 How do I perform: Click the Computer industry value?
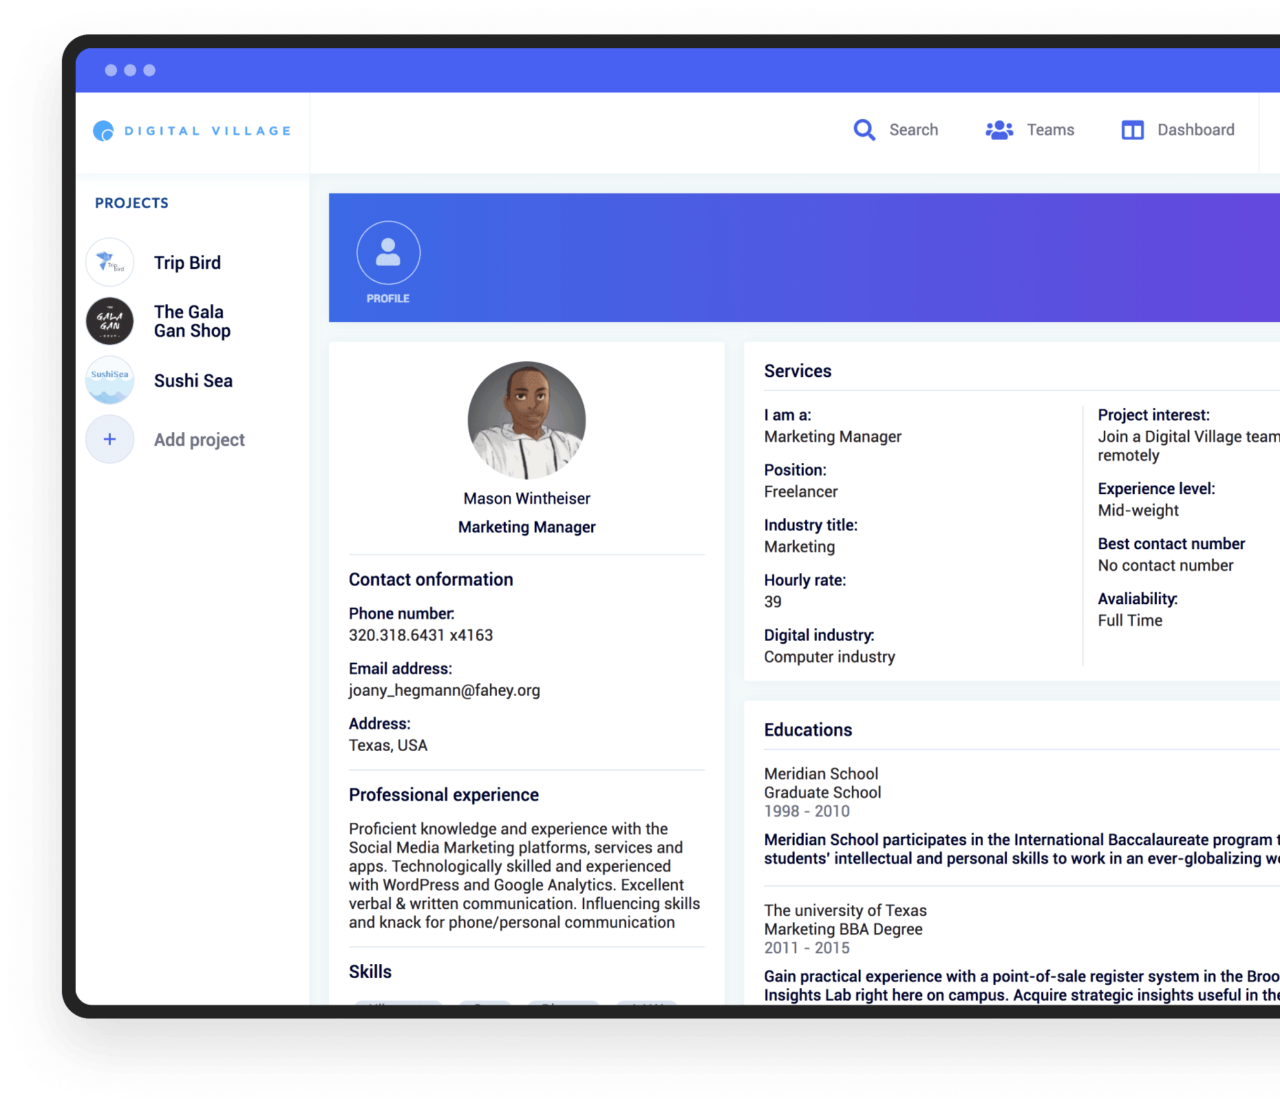(829, 657)
